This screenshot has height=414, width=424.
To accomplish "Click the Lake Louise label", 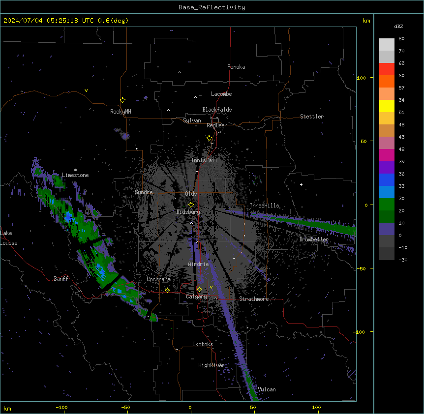I will [x=9, y=238].
